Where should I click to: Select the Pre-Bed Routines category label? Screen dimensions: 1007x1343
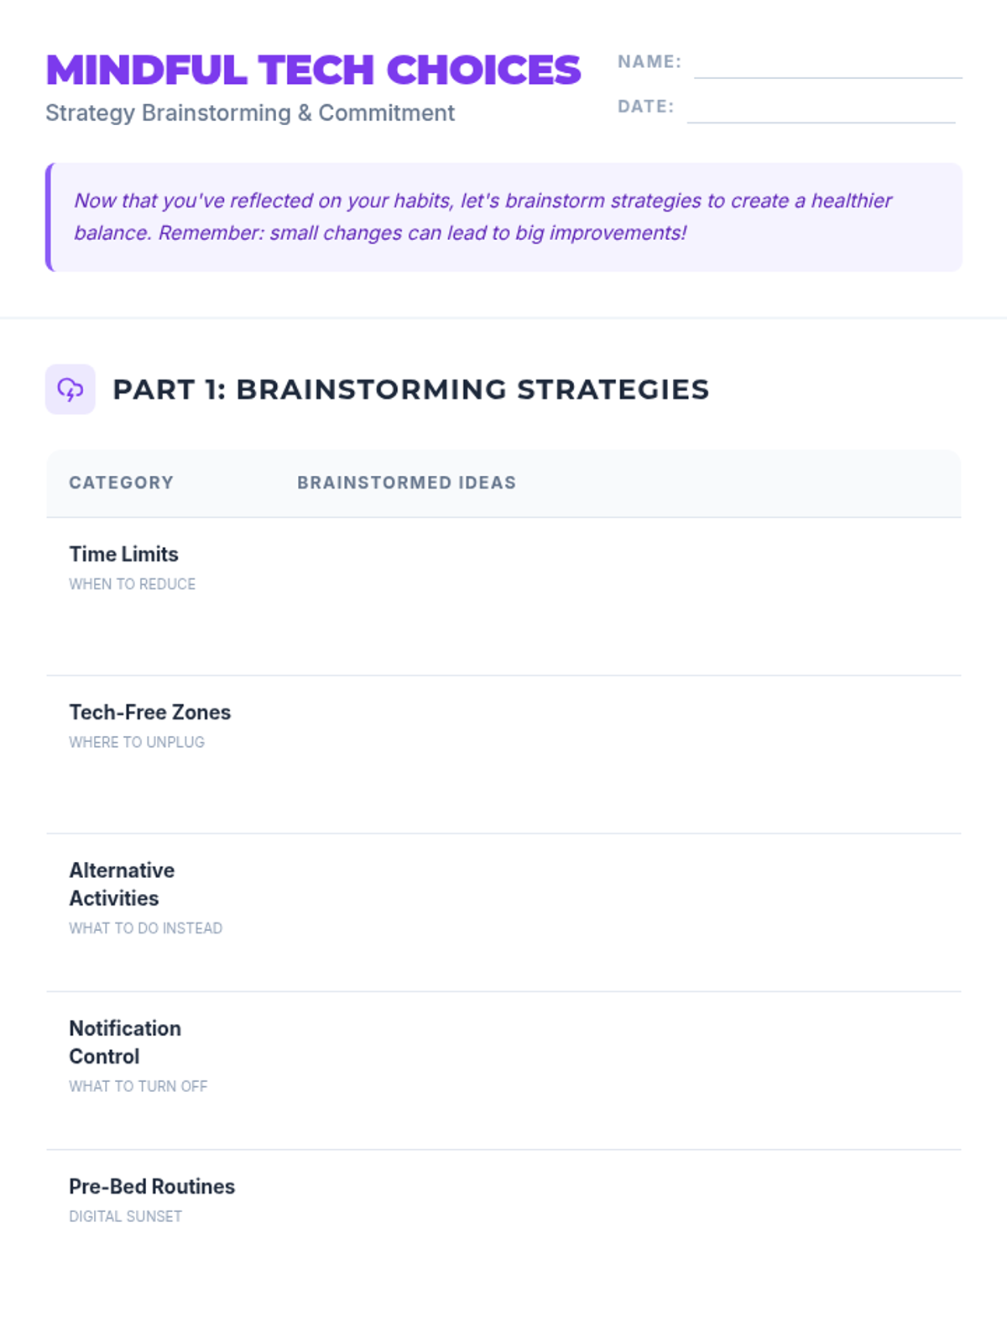(x=152, y=1186)
